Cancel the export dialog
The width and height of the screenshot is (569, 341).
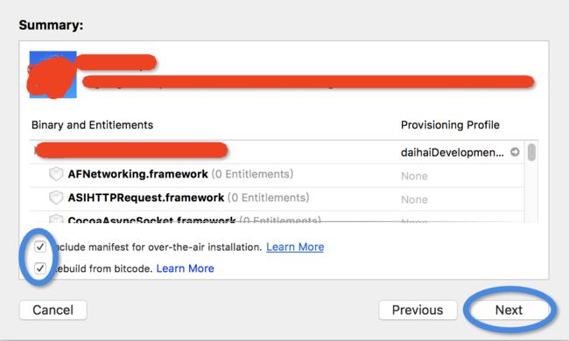[x=53, y=310]
